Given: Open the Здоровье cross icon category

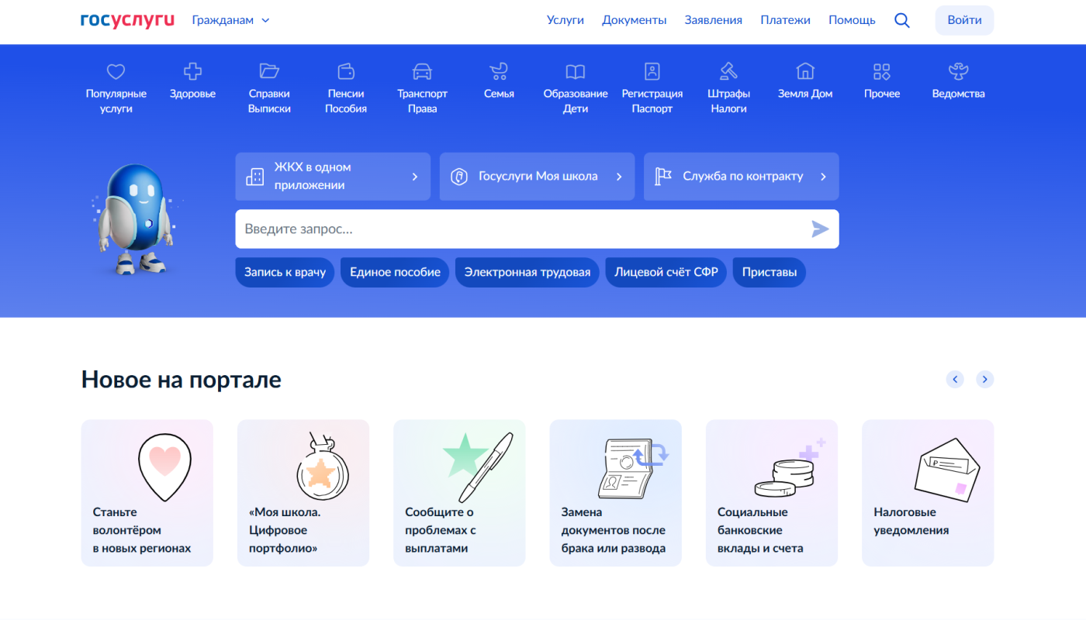Looking at the screenshot, I should tap(192, 72).
